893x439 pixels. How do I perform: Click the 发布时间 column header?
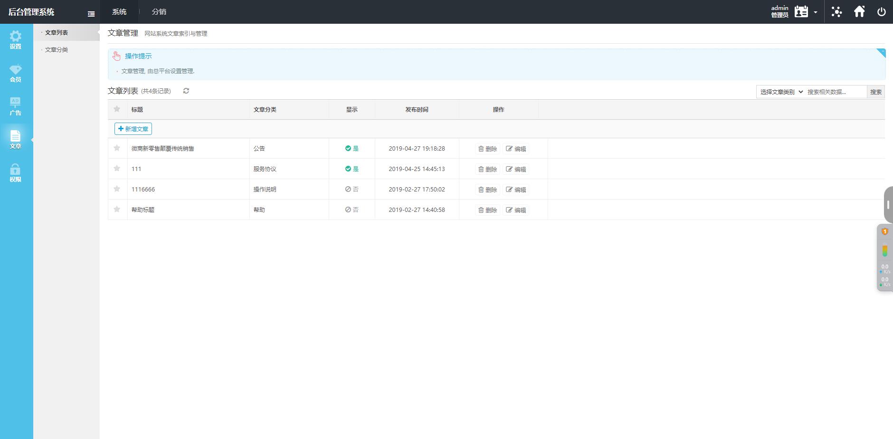tap(417, 110)
